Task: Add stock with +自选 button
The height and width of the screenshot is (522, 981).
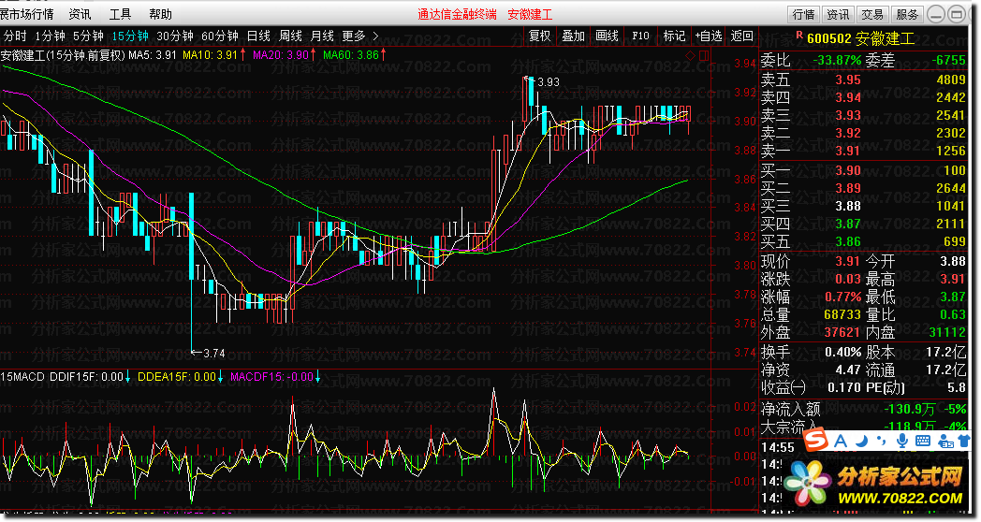Action: [709, 36]
